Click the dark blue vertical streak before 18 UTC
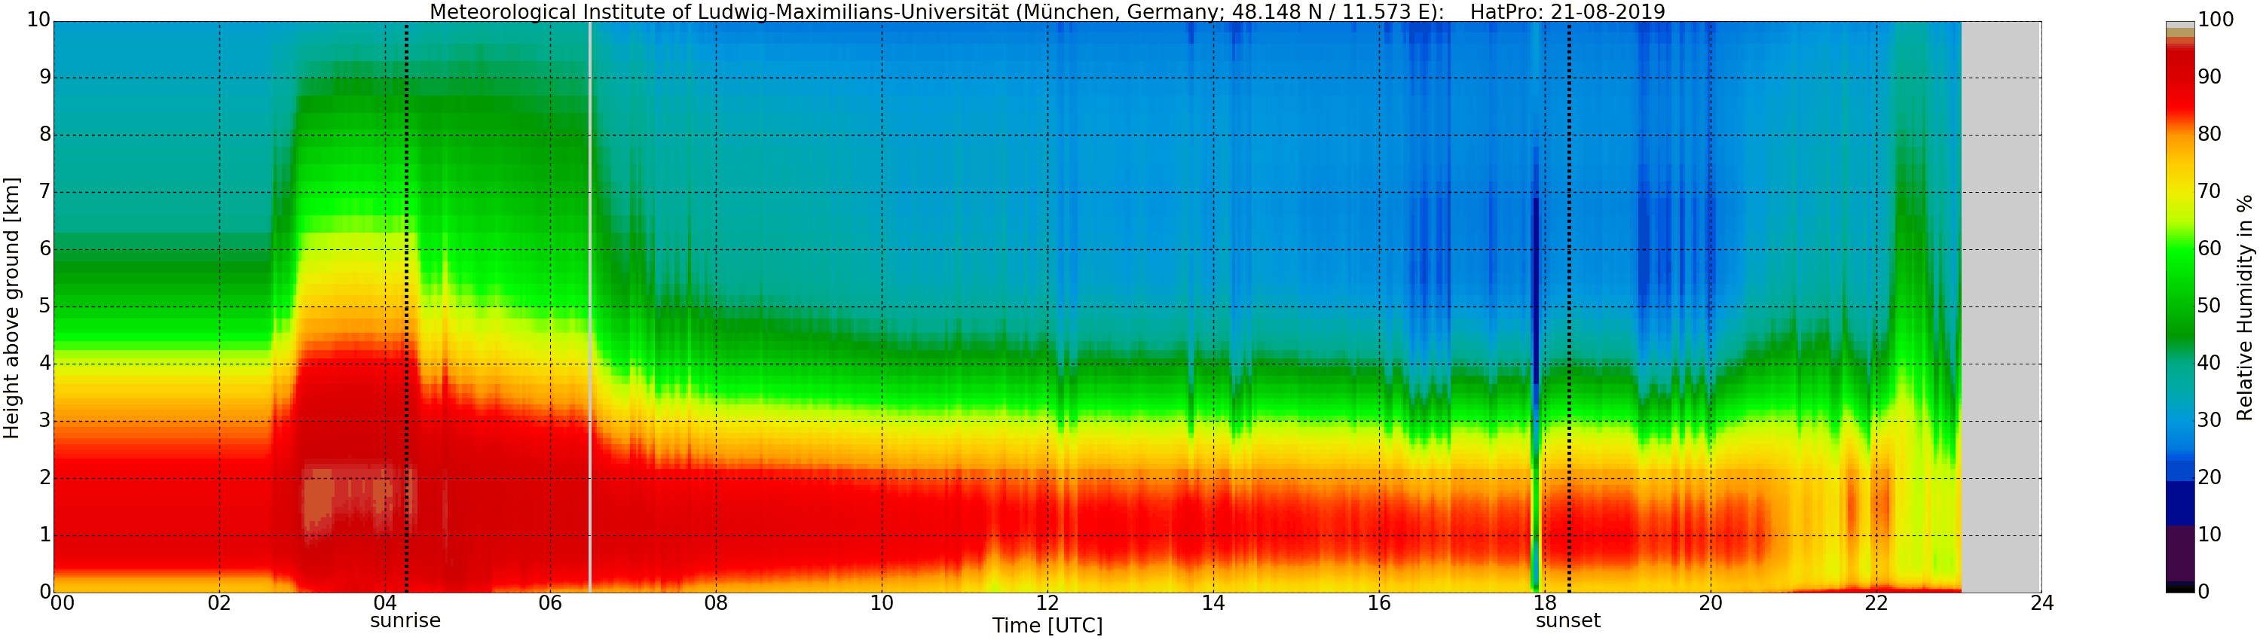The height and width of the screenshot is (640, 2260). [1535, 289]
